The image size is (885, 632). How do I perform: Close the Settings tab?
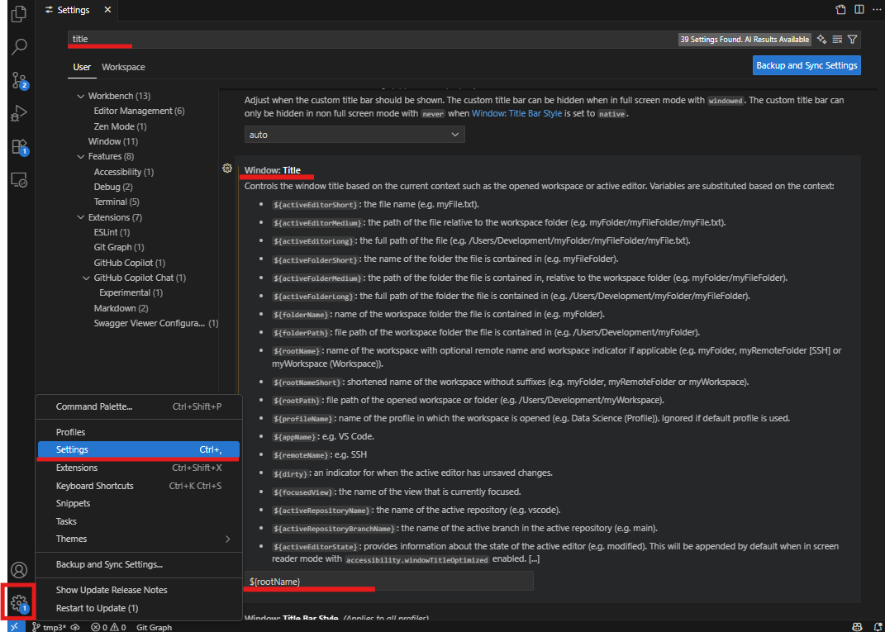107,10
